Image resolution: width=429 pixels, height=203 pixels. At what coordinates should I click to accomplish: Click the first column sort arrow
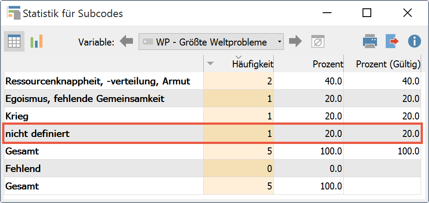point(210,64)
